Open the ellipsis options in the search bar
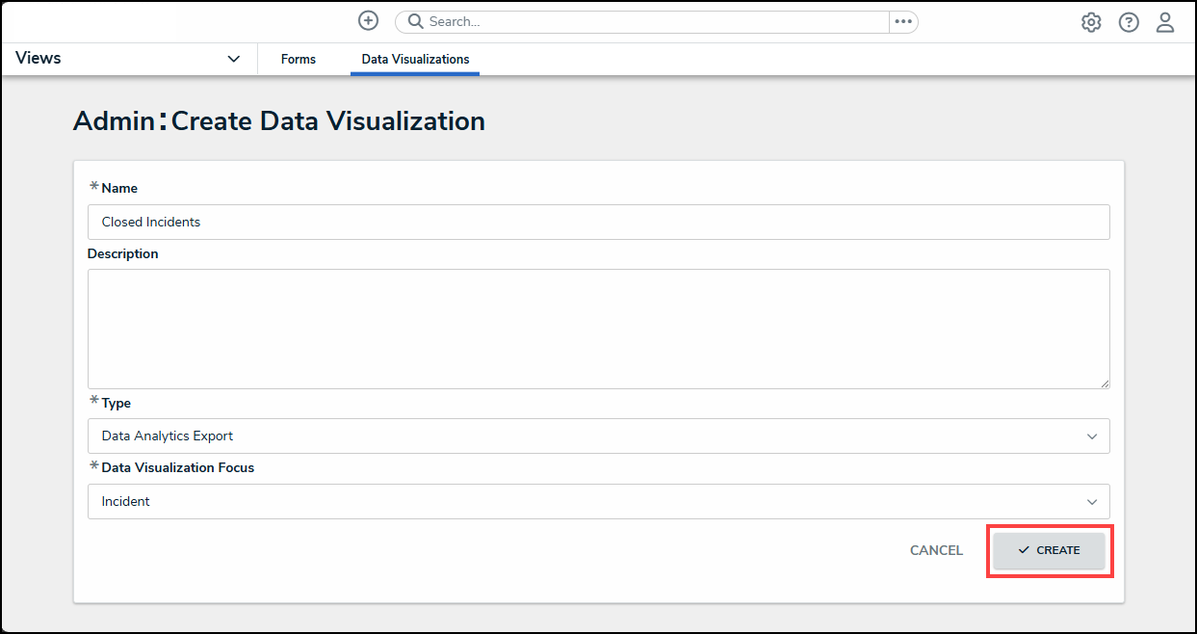Image resolution: width=1197 pixels, height=634 pixels. (x=902, y=22)
